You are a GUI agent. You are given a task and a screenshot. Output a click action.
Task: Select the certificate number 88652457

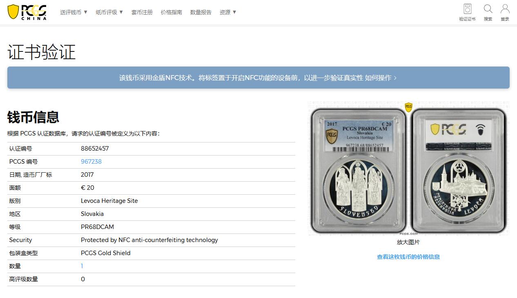coord(95,149)
